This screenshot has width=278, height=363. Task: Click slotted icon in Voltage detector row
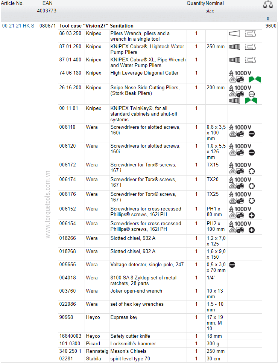point(232,265)
